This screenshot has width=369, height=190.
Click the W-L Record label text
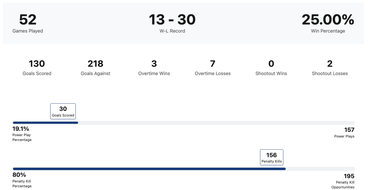coord(172,31)
